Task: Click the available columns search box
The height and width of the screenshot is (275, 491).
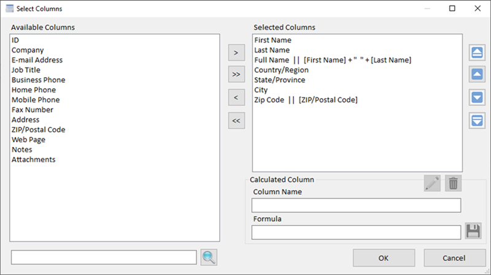Action: tap(104, 257)
